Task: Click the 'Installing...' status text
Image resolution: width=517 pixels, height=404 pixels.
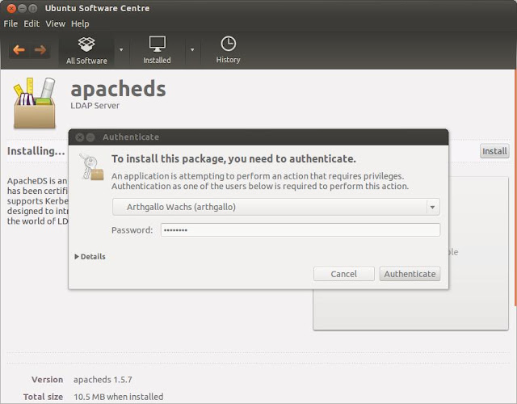Action: pos(36,151)
